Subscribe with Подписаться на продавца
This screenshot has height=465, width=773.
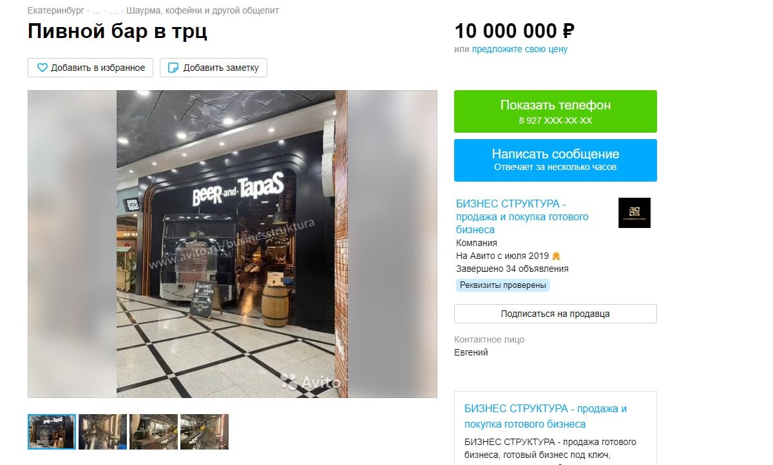pyautogui.click(x=555, y=314)
